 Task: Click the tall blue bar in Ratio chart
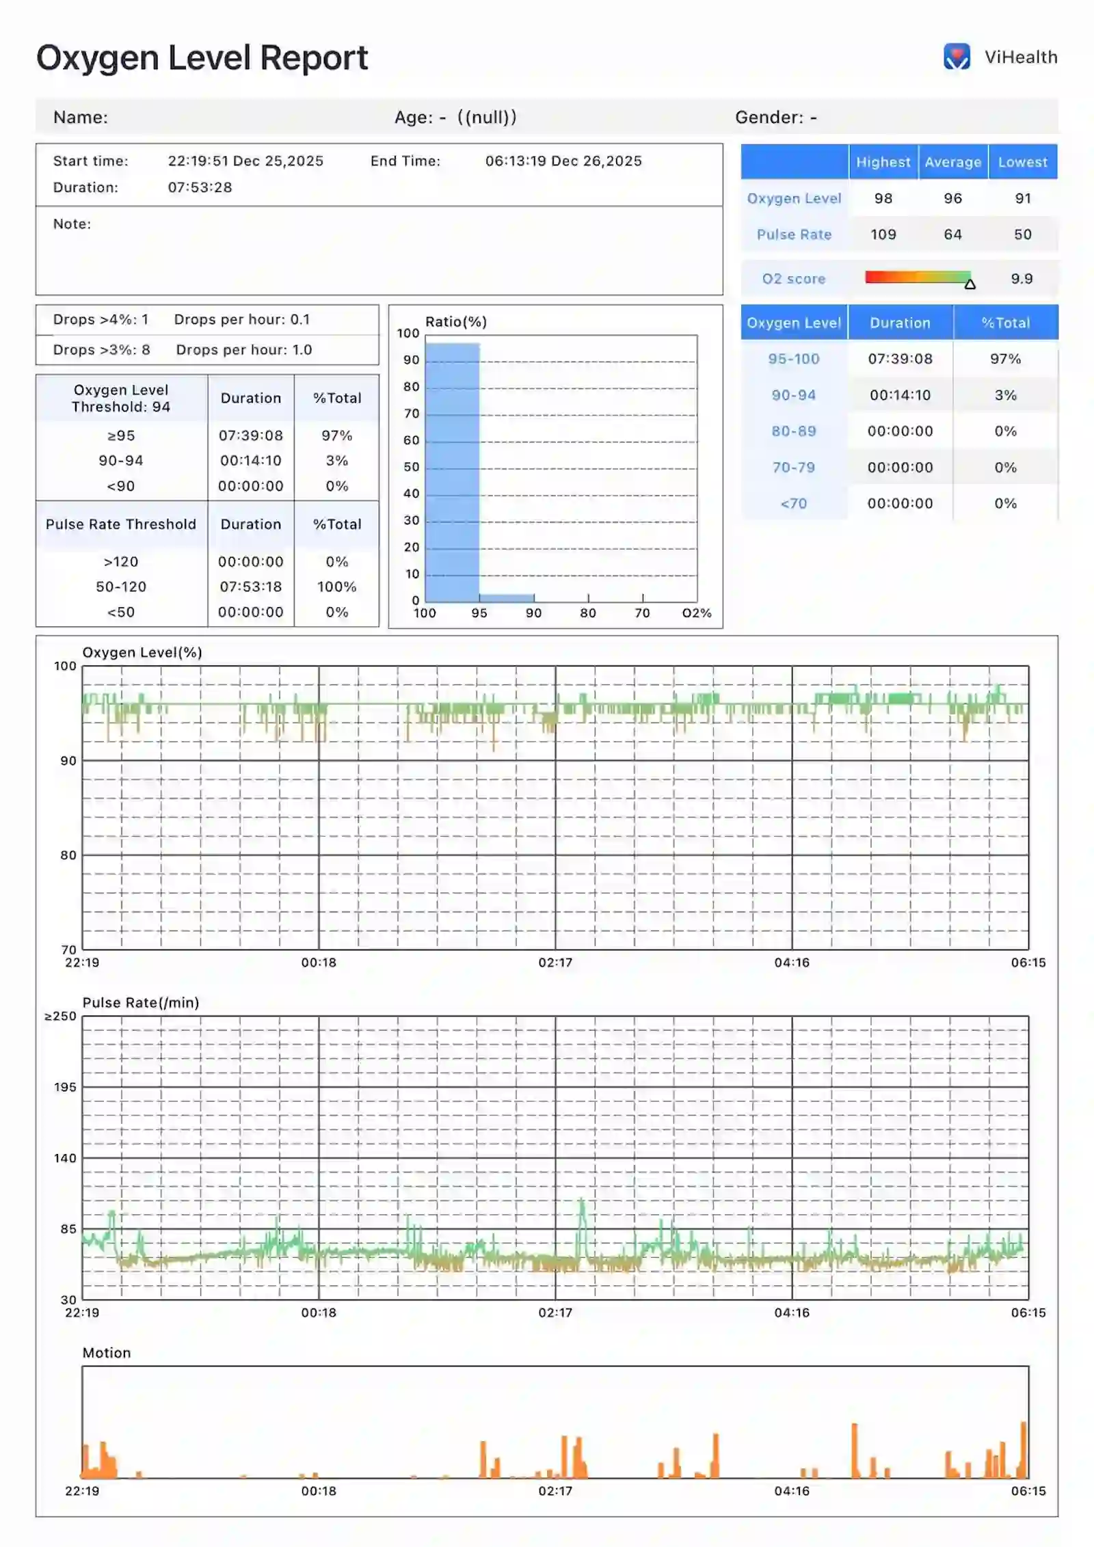[x=452, y=472]
